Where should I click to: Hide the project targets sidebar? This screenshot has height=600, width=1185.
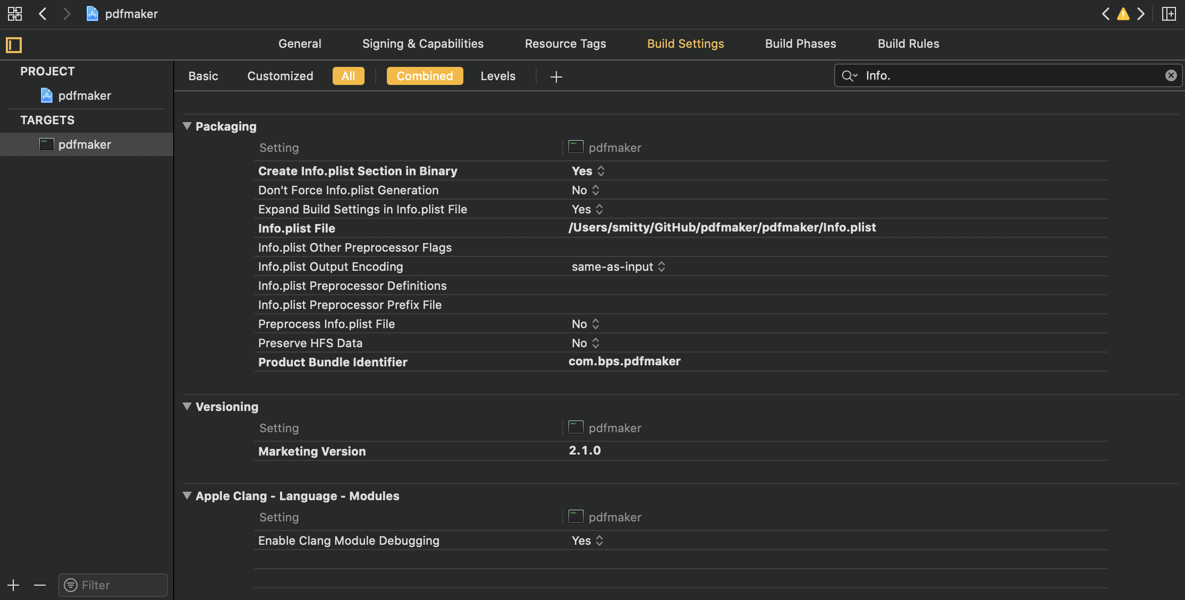pos(14,45)
